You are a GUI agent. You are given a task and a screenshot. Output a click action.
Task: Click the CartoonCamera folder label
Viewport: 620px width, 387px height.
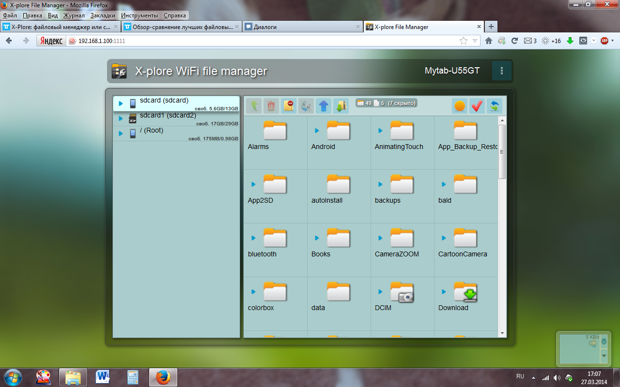tap(463, 254)
